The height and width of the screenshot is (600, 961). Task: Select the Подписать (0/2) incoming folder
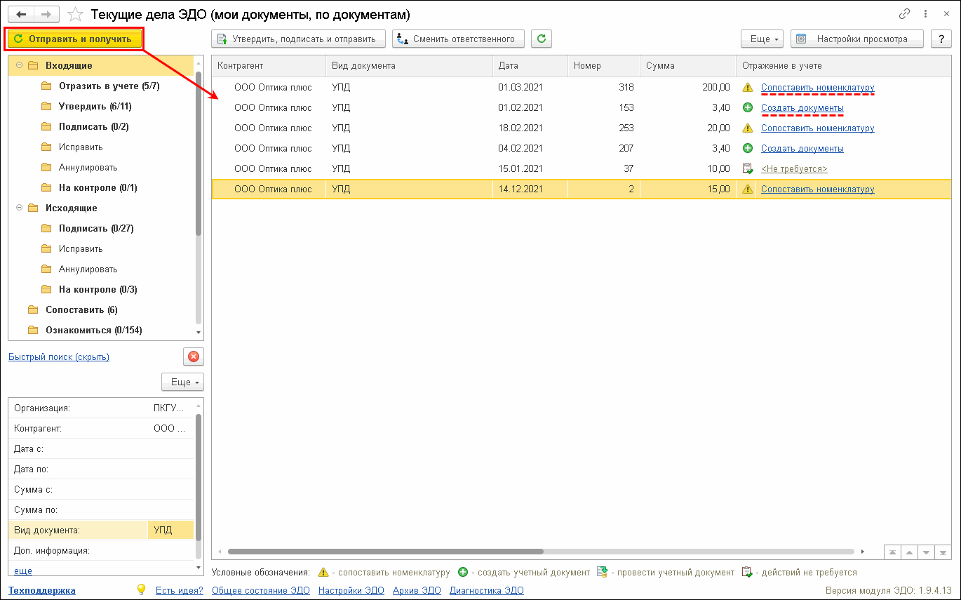[x=93, y=127]
